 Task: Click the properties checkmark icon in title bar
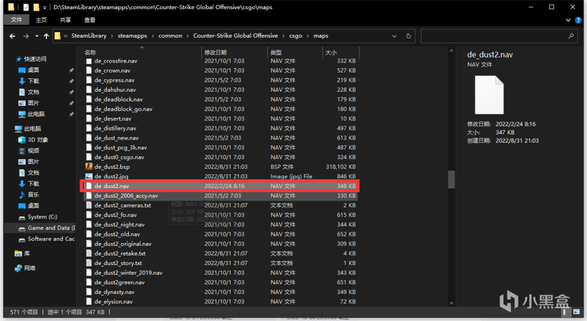(x=26, y=7)
